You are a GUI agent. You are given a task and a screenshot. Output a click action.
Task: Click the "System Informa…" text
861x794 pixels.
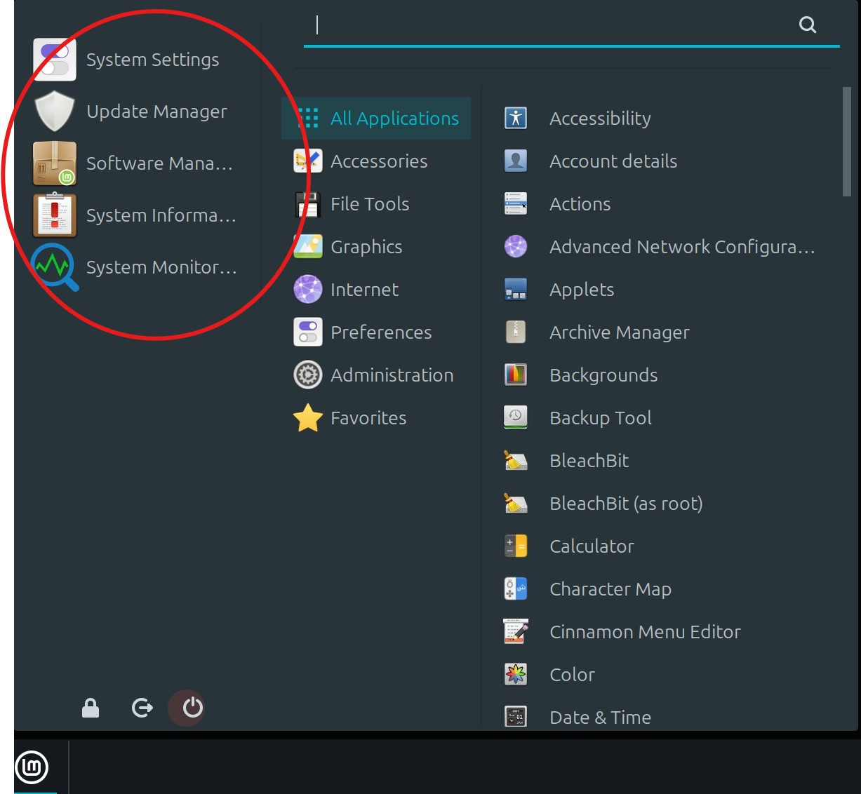point(161,215)
